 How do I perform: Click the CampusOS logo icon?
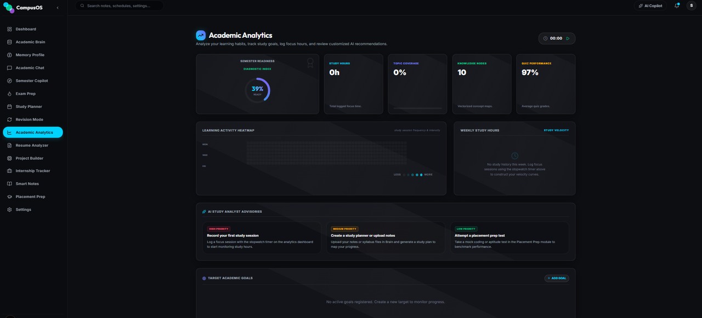(9, 8)
